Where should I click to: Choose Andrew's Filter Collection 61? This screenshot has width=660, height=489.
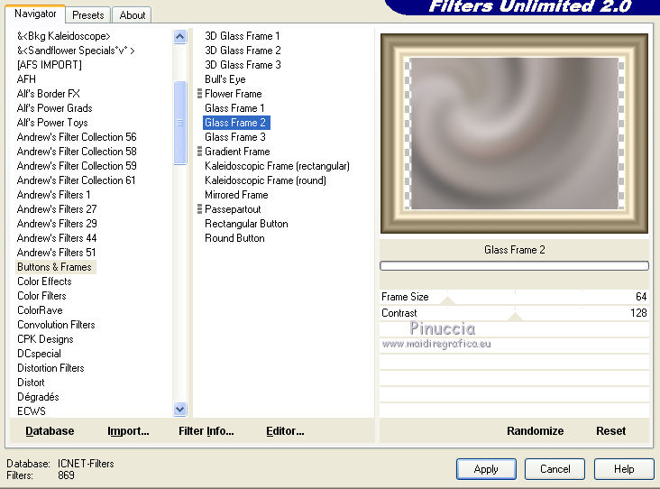(x=76, y=180)
